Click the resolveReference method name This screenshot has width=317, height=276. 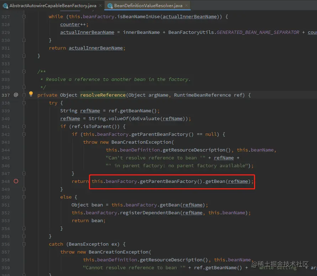click(103, 95)
